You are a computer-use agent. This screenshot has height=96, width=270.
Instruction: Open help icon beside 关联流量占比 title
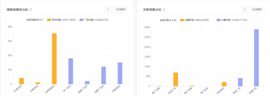click(x=164, y=10)
